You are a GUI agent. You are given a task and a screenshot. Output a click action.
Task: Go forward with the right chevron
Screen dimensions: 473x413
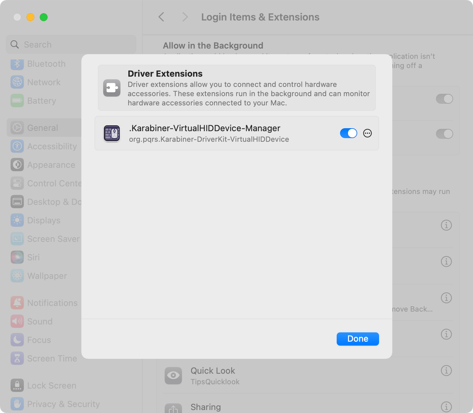[x=185, y=17]
